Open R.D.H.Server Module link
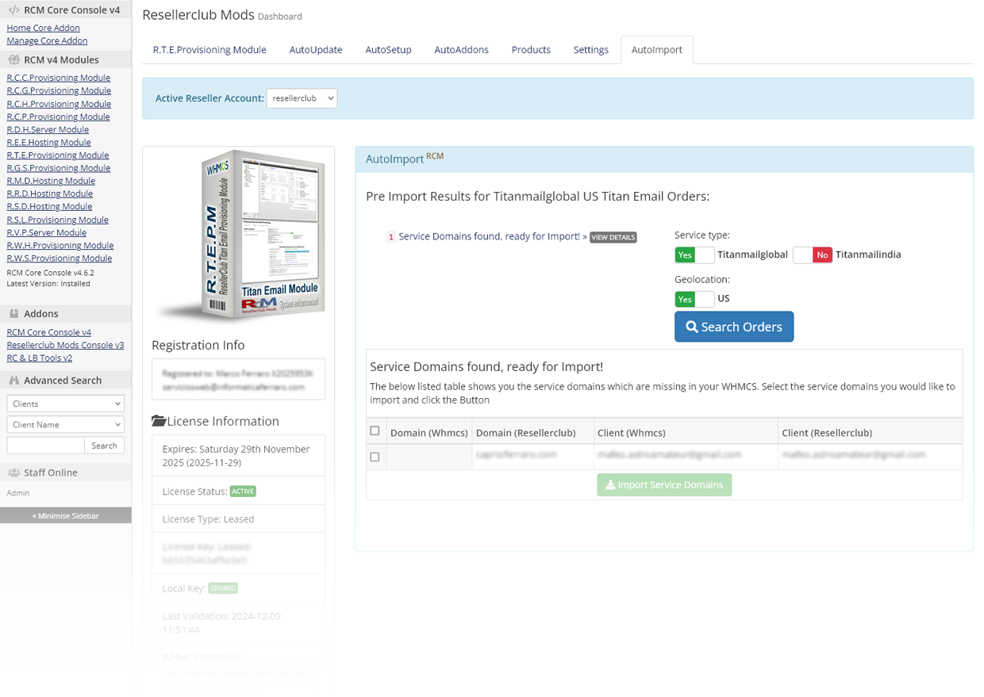Viewport: 984px width, 697px height. tap(48, 129)
